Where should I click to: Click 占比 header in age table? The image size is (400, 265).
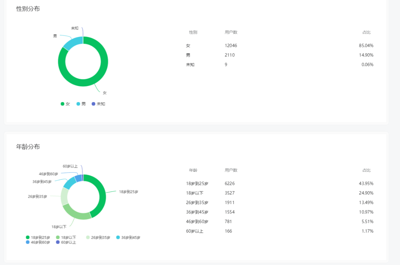pos(366,170)
